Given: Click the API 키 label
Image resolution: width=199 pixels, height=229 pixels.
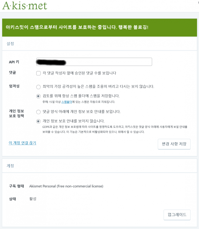Looking at the screenshot, I should 14,62.
